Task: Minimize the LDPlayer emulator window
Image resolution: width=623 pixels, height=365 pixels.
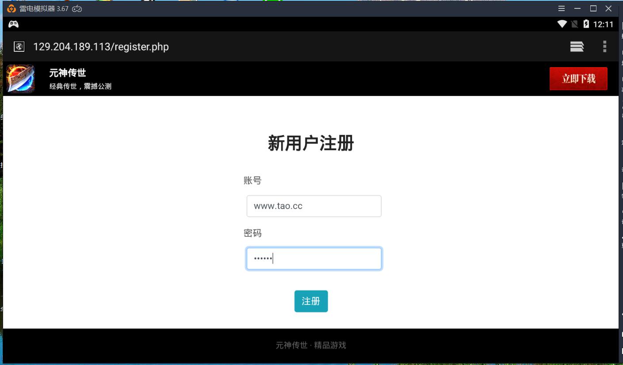Action: [577, 8]
